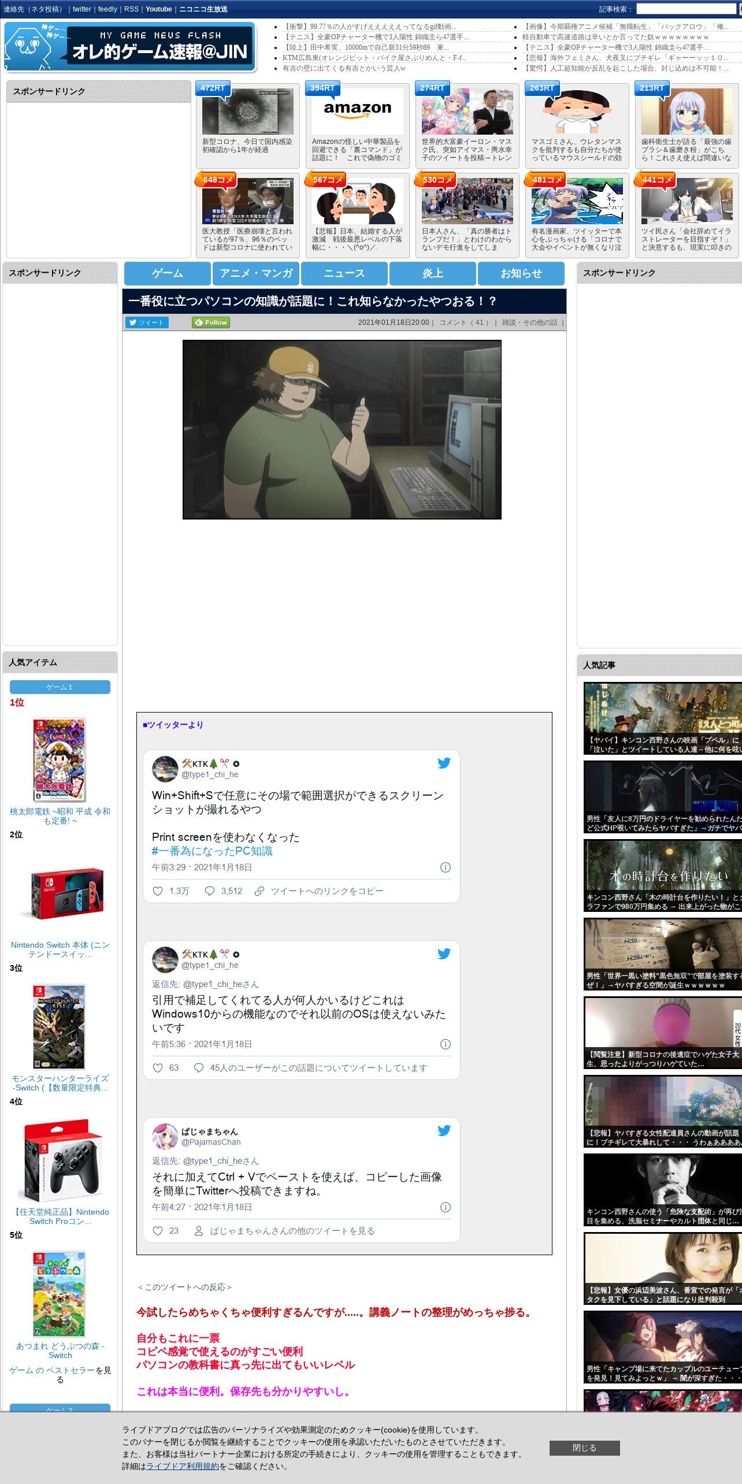This screenshot has height=1484, width=742.
Task: Open info icon on the 午前4:27 tweet
Action: coord(446,1207)
